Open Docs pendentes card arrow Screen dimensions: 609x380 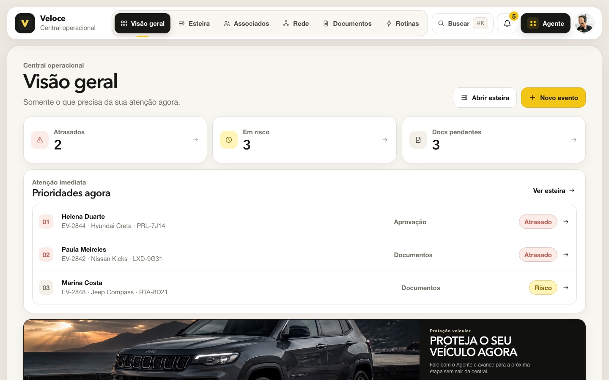pyautogui.click(x=574, y=140)
